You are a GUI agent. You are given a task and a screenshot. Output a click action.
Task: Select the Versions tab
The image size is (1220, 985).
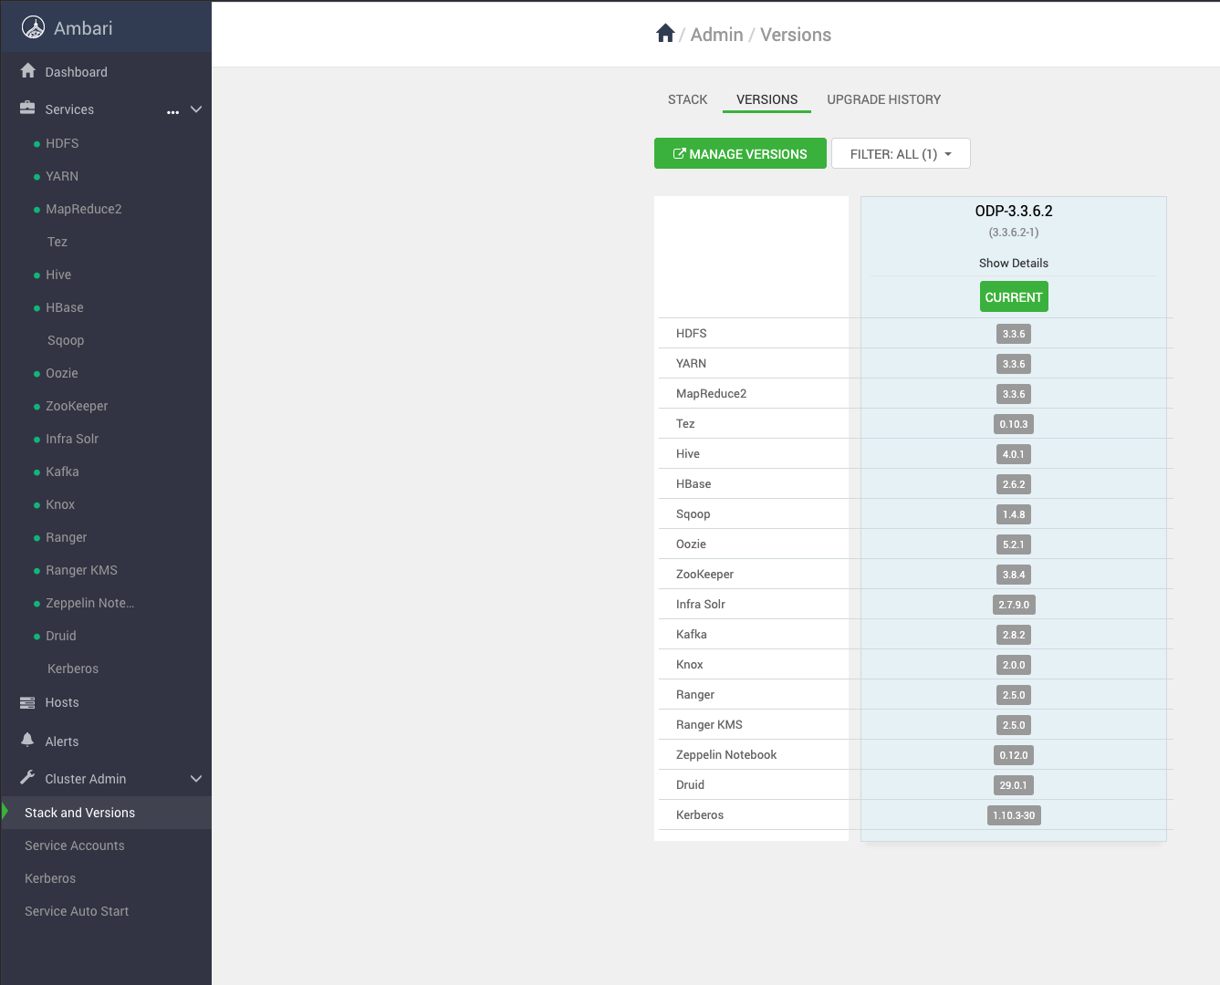[766, 99]
